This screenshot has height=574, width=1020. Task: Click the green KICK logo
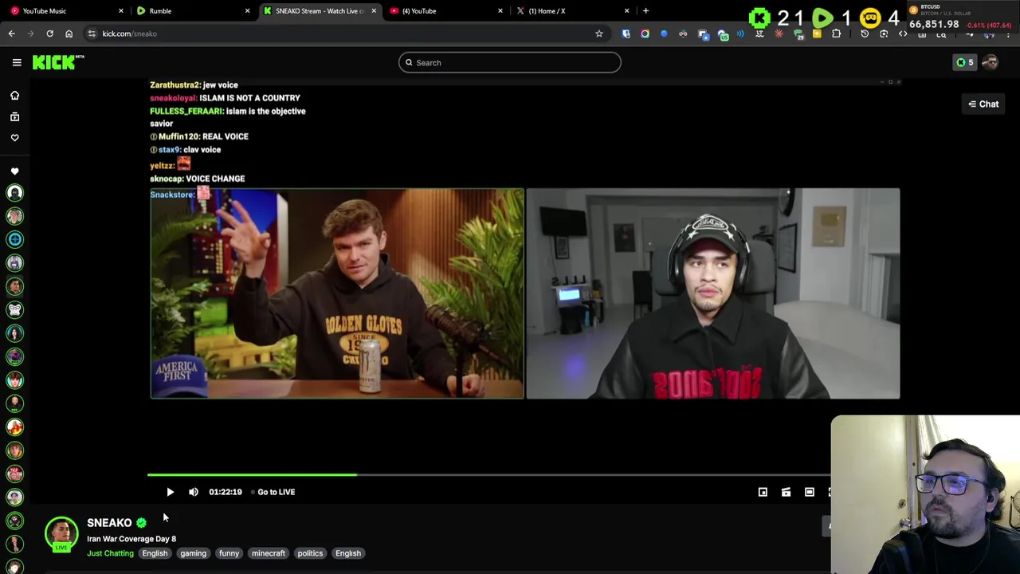(x=57, y=62)
